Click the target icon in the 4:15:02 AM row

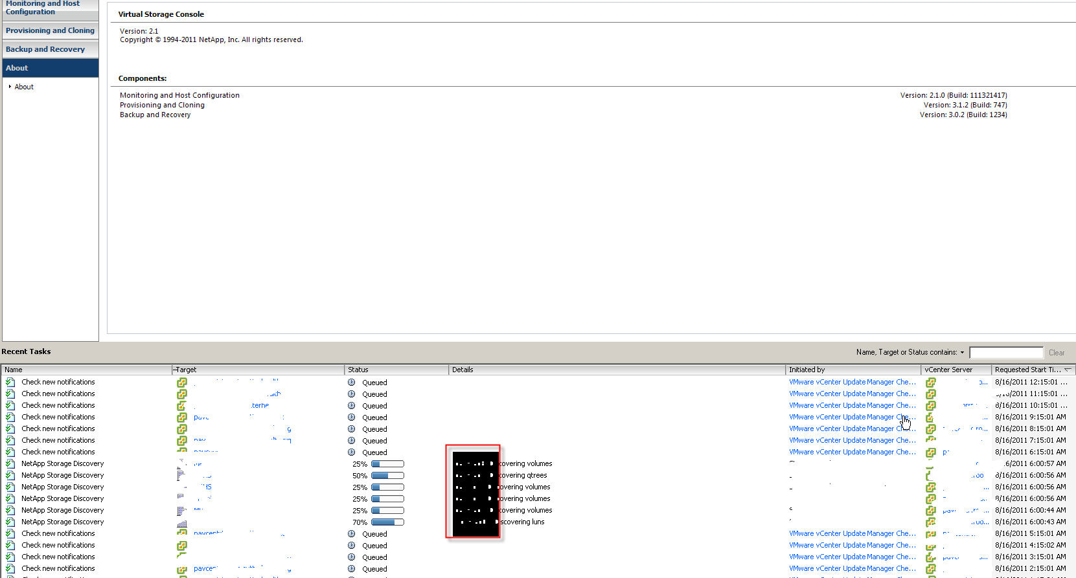182,546
